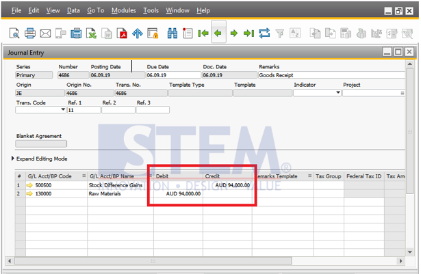
Task: Select row number 1 header
Action: coord(20,185)
